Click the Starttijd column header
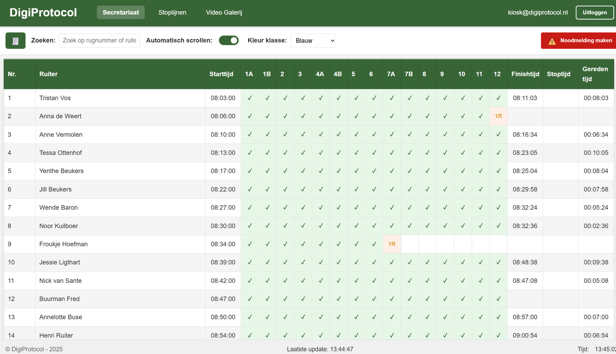 [x=221, y=74]
